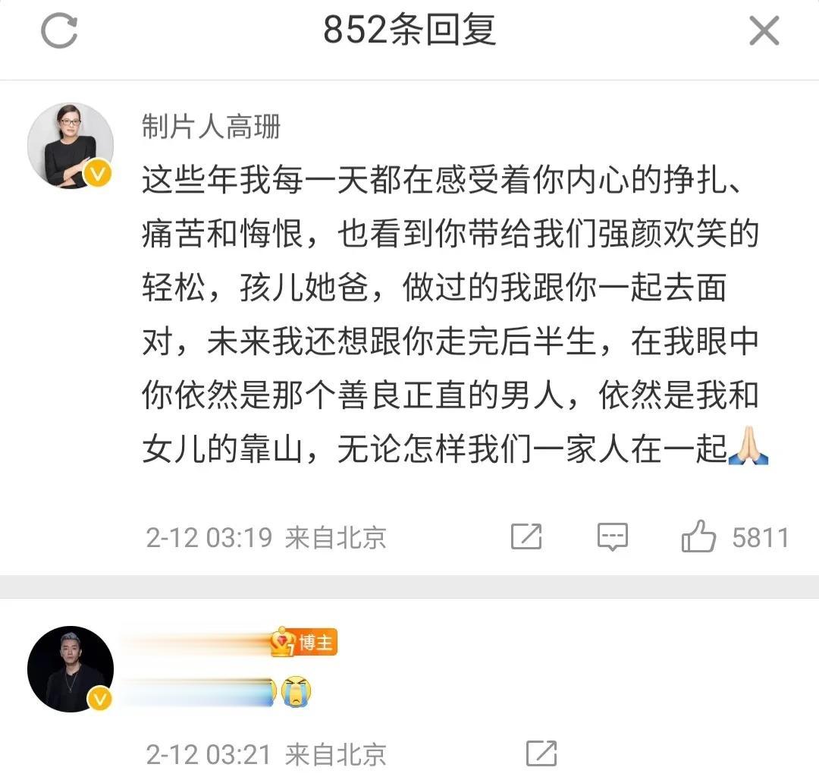
Task: Refresh the replies list
Action: (59, 31)
